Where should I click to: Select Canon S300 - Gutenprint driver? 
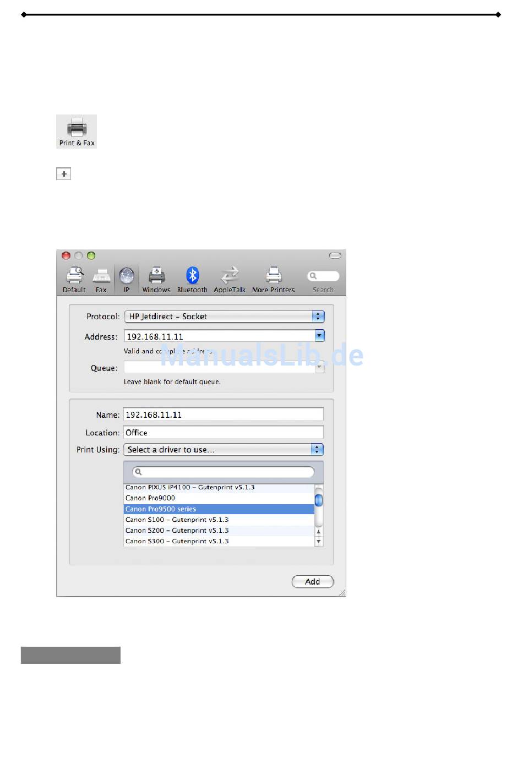tap(219, 541)
